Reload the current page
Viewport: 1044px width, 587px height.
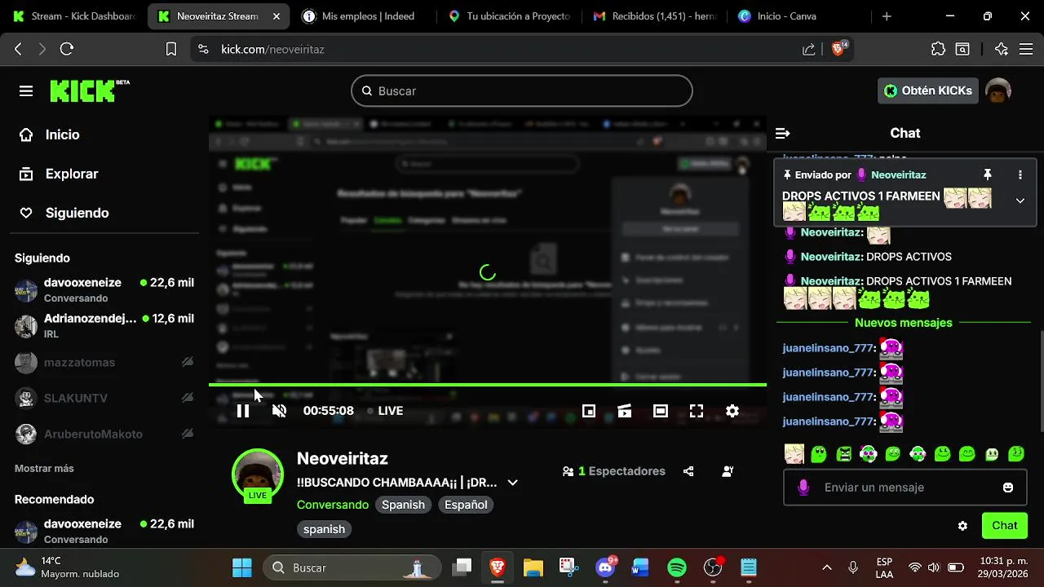(67, 49)
